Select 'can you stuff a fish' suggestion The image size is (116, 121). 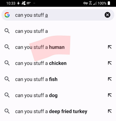[x=58, y=79]
